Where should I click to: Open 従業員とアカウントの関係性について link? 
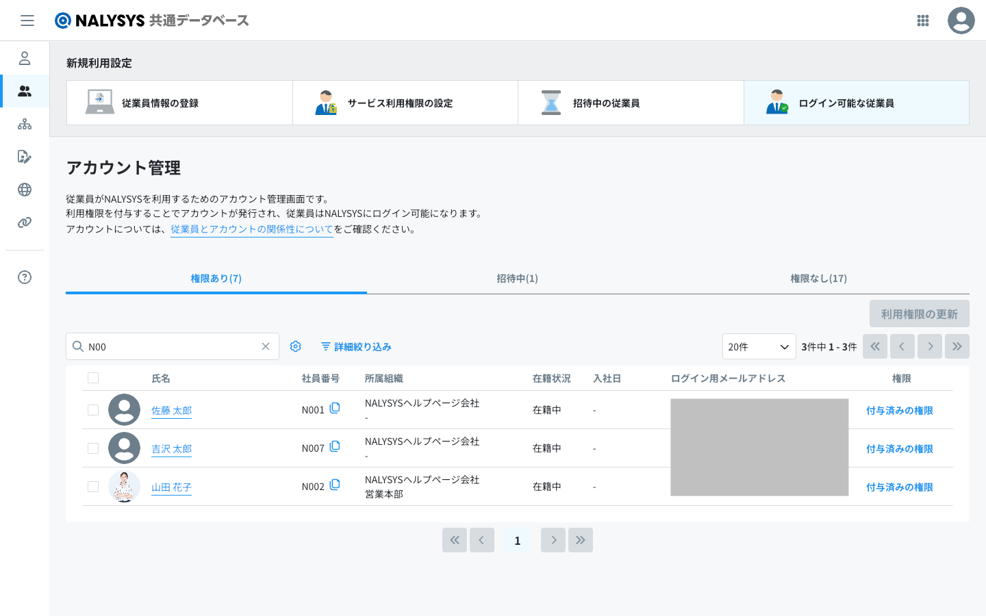(x=251, y=229)
